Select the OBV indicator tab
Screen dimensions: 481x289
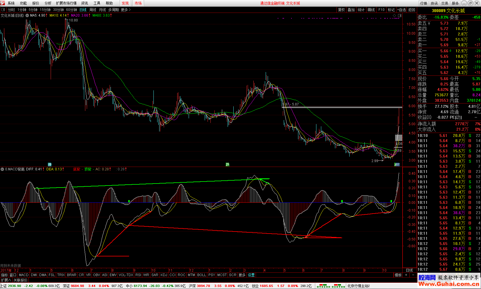pyautogui.click(x=96, y=275)
